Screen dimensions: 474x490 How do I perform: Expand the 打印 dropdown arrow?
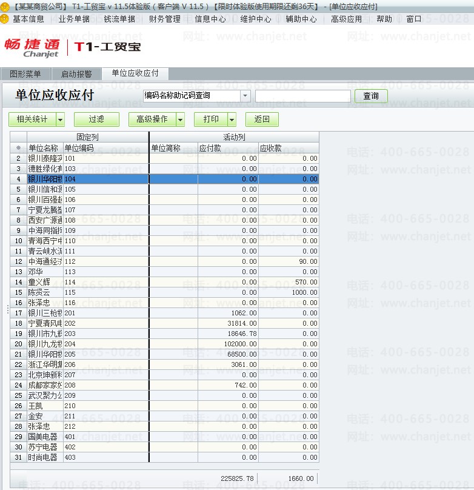point(232,119)
